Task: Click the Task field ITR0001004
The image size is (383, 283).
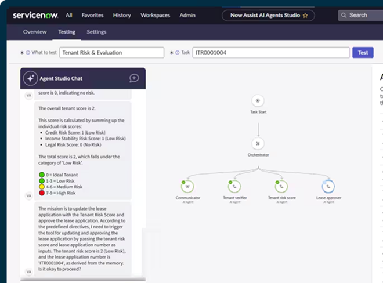Action: [271, 53]
